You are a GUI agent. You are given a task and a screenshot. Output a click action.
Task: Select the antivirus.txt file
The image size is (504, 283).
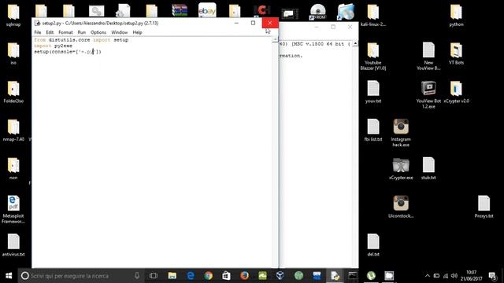(13, 245)
